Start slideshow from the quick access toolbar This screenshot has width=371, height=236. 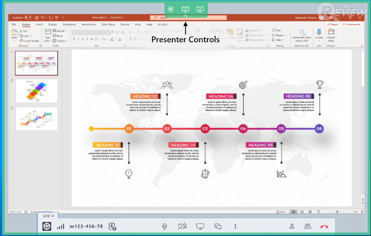[56, 17]
